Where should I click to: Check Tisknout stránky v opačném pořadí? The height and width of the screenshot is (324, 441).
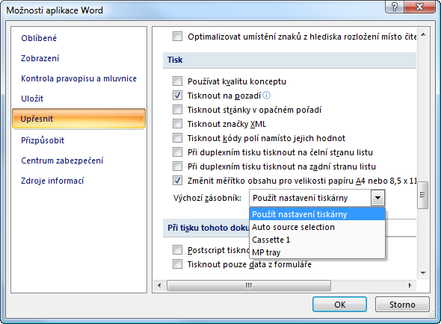click(x=177, y=110)
